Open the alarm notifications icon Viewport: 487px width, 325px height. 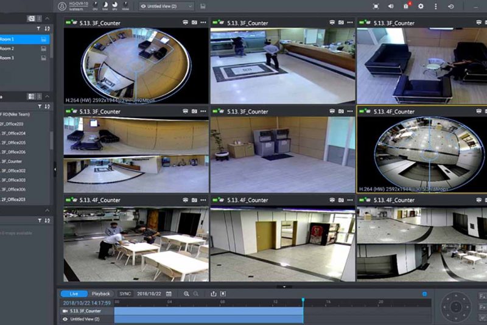click(406, 6)
